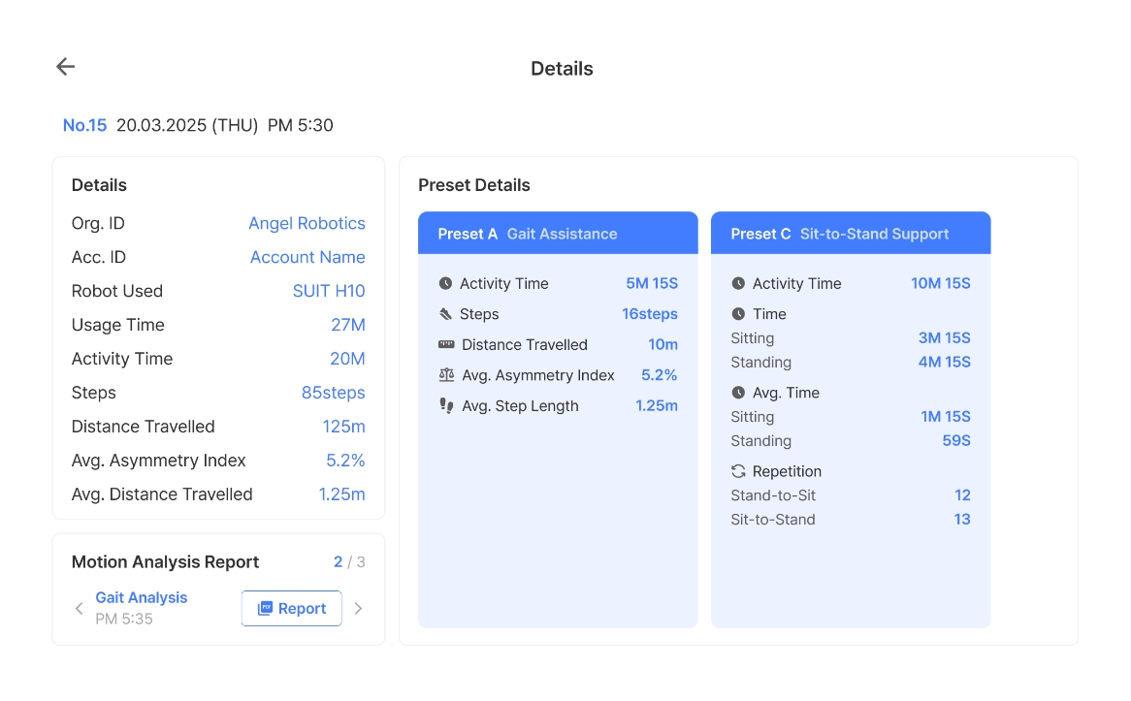Go to next motion analysis report
The image size is (1131, 701).
pos(358,609)
